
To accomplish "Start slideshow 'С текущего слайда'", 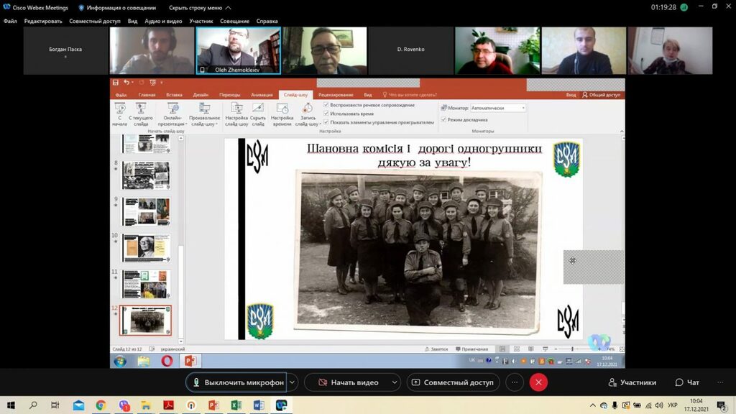I will 141,109.
